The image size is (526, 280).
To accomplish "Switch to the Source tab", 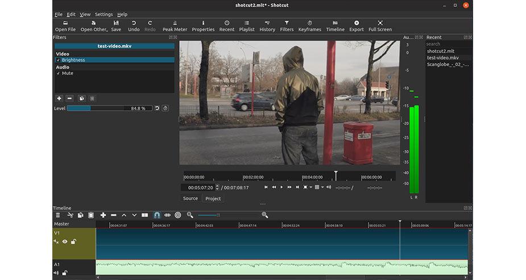I will (x=190, y=198).
